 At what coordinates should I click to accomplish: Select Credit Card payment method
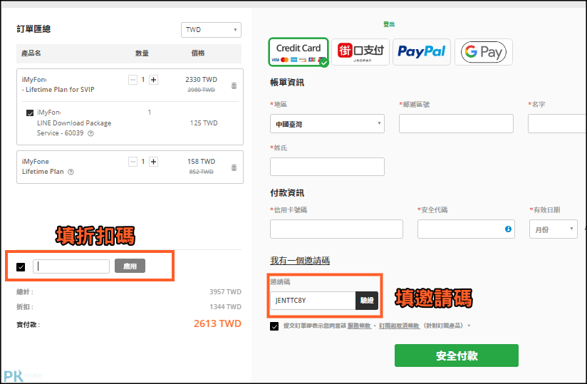coord(298,52)
